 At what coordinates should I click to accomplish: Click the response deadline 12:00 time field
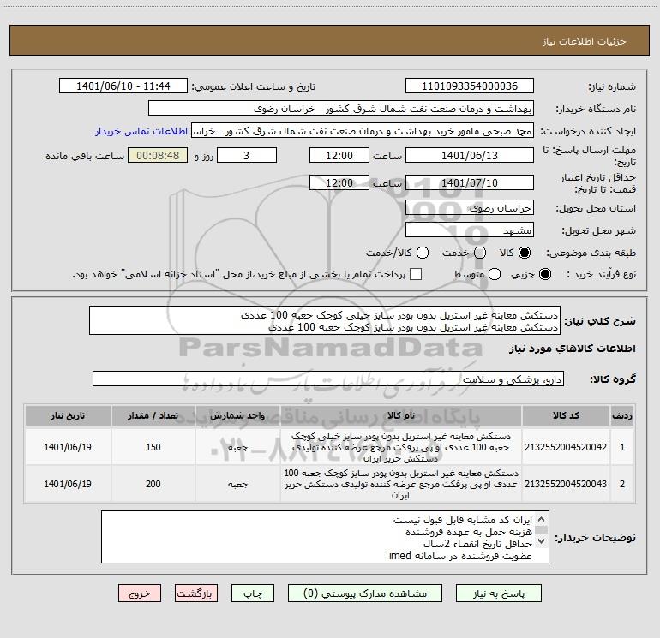click(x=339, y=155)
